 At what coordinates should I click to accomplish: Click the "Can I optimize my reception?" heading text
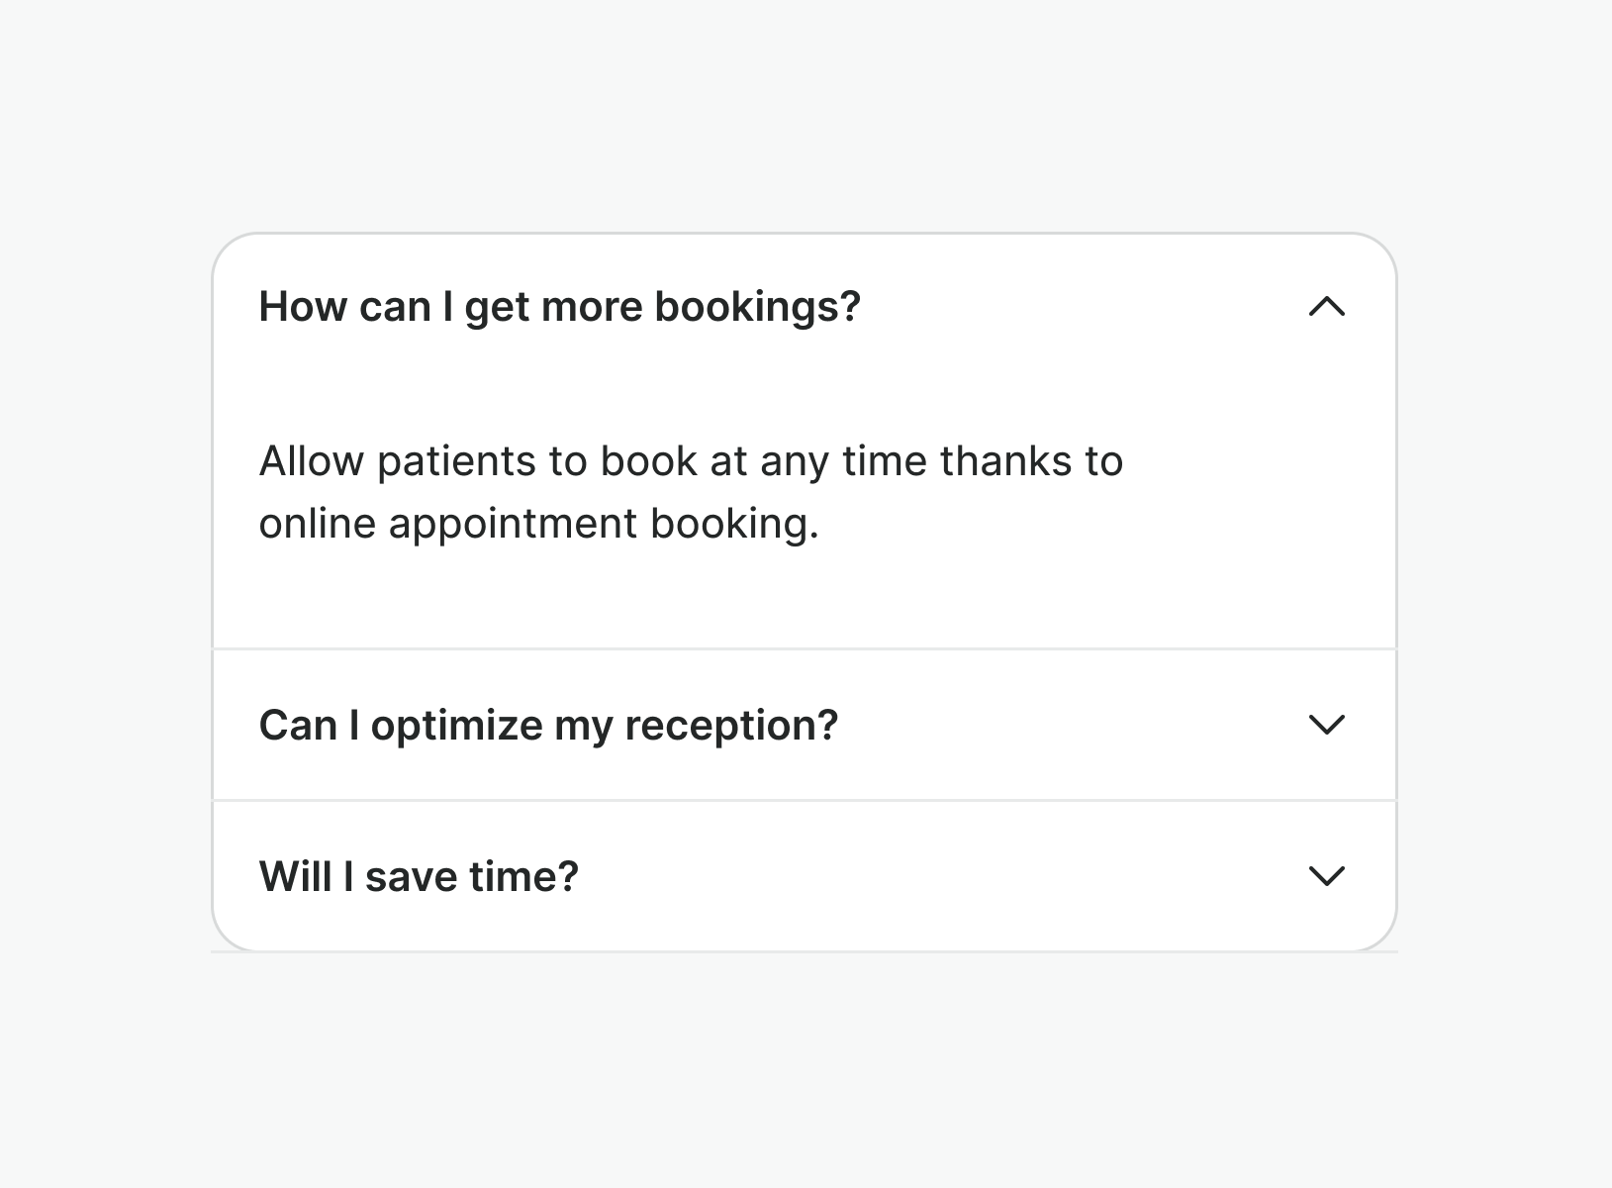pyautogui.click(x=548, y=726)
